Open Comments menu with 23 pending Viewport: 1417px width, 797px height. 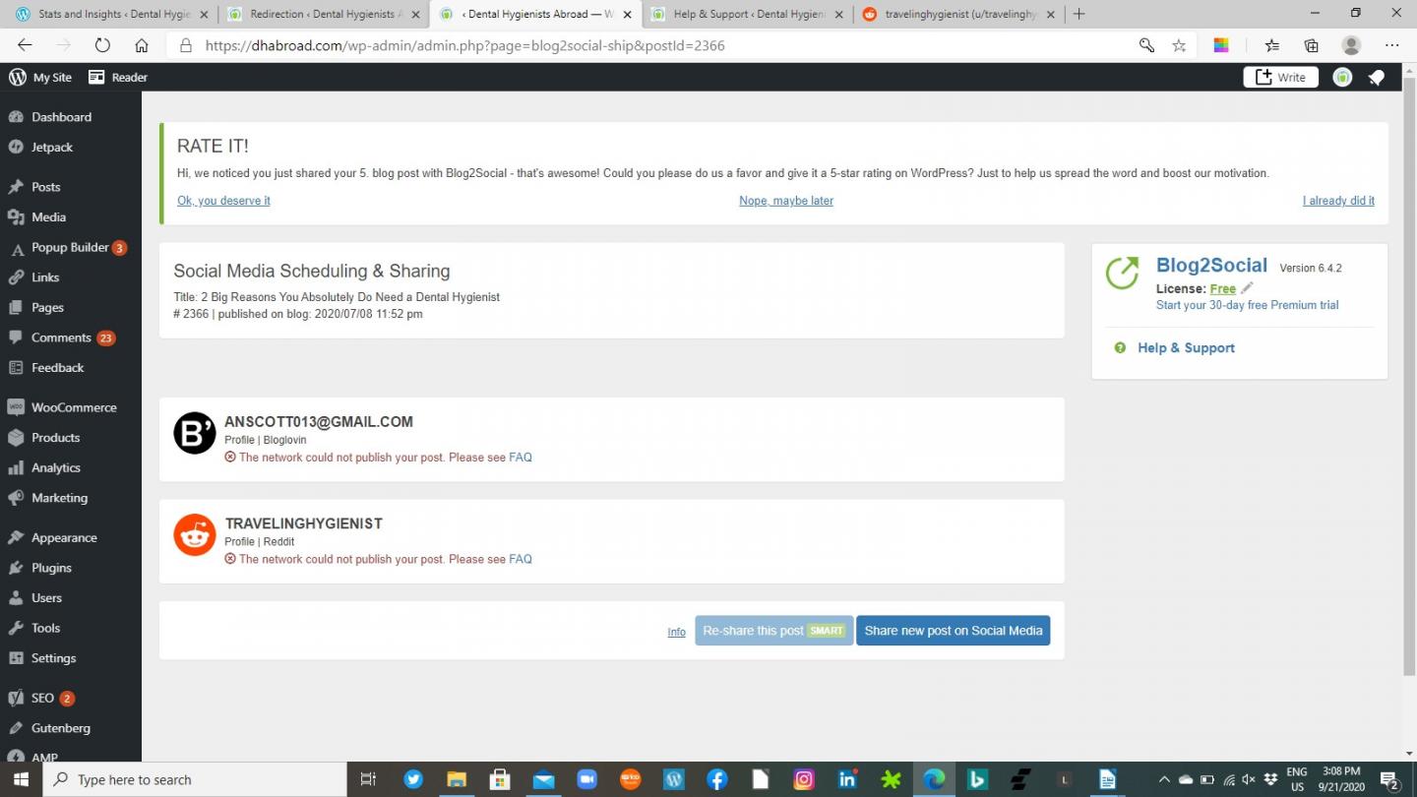[61, 337]
